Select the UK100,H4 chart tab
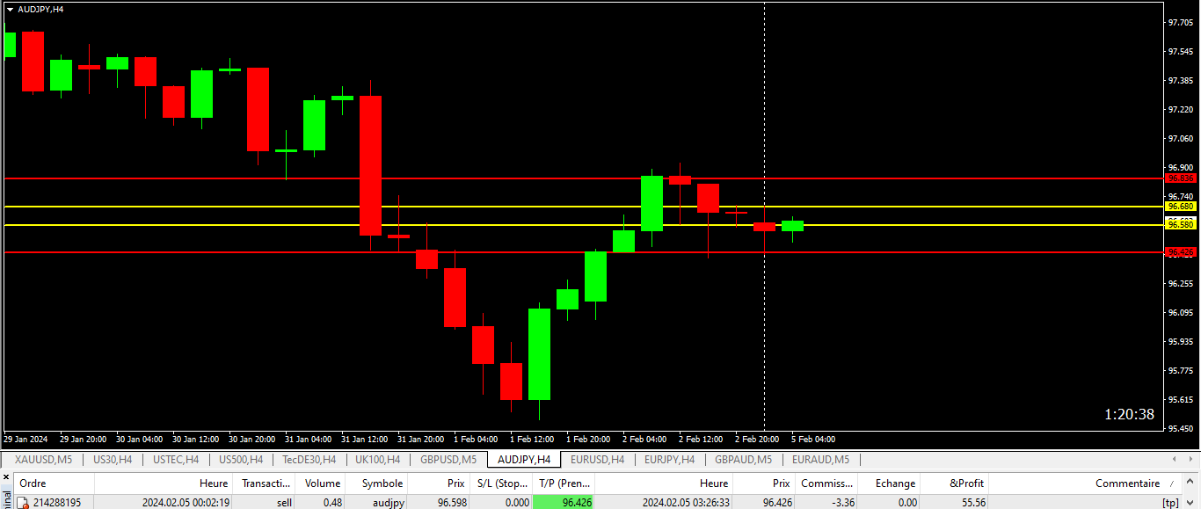 (378, 460)
